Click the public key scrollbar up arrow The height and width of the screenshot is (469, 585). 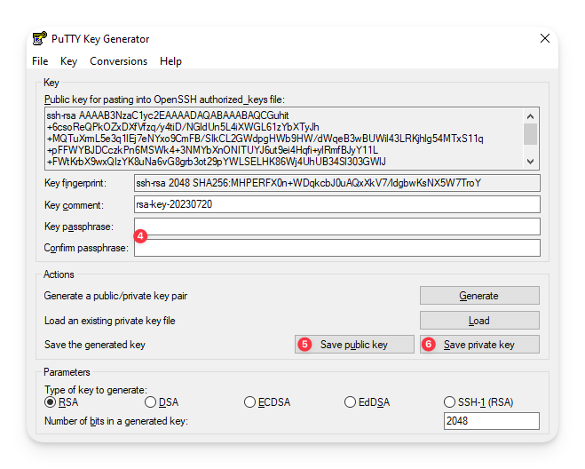coord(531,116)
